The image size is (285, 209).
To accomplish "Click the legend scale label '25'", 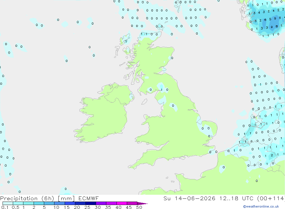I will click(x=87, y=207).
